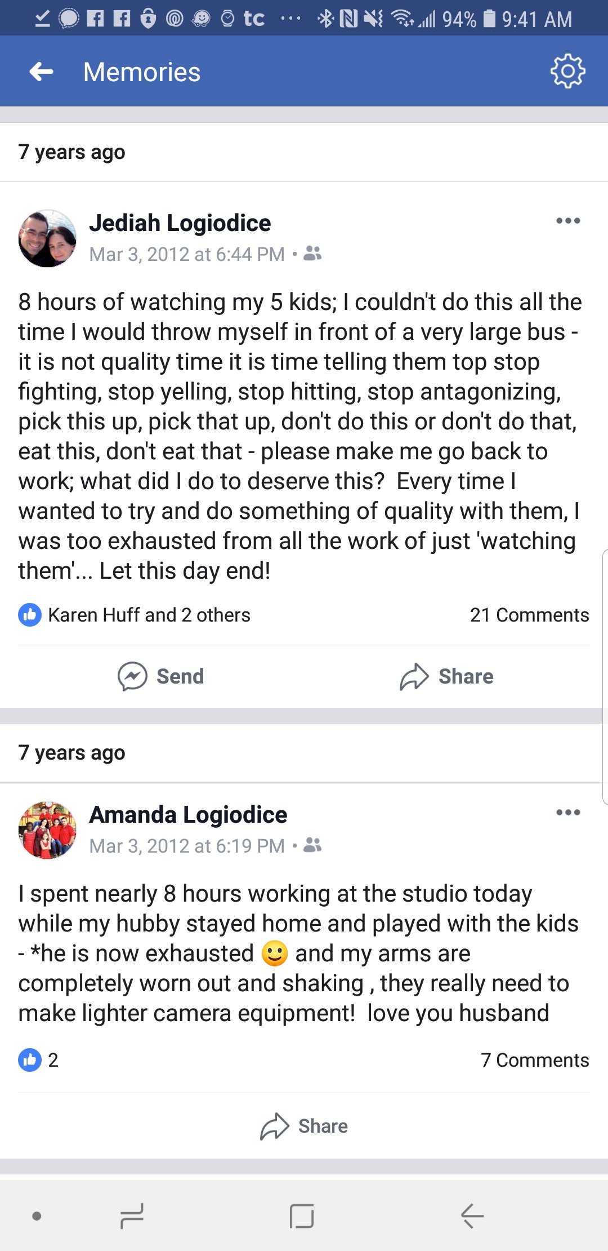Open Amanda Logiodice's profile name

click(x=188, y=815)
